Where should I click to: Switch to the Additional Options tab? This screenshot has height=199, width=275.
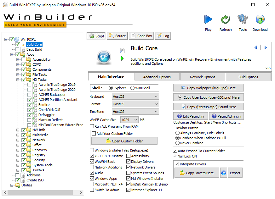coord(157,76)
